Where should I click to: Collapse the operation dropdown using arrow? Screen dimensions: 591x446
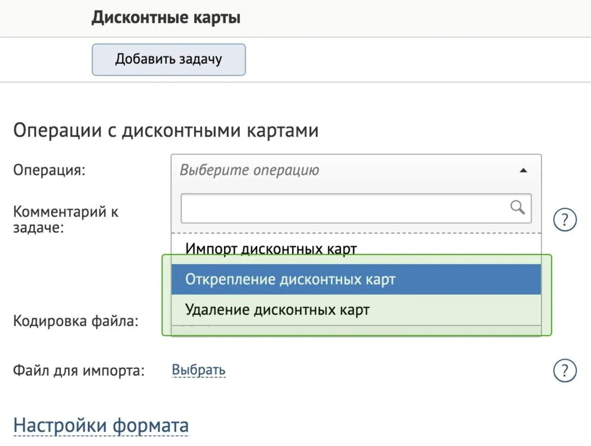(x=523, y=170)
